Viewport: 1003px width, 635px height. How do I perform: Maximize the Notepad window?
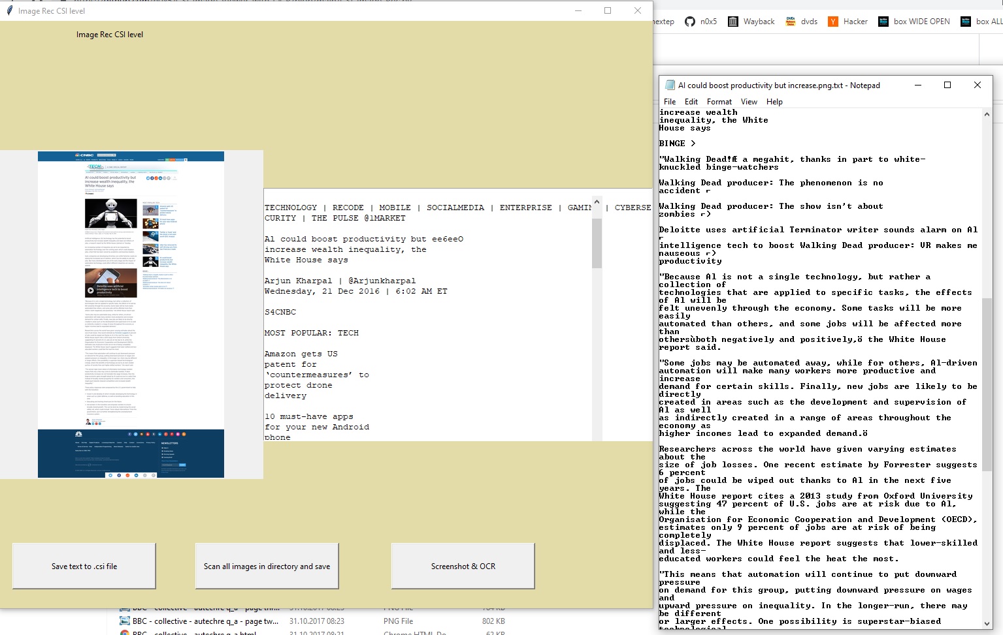(947, 85)
